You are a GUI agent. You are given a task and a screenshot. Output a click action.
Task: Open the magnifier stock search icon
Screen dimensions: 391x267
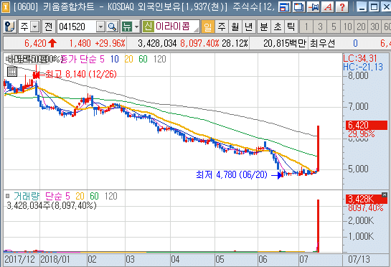[112, 27]
